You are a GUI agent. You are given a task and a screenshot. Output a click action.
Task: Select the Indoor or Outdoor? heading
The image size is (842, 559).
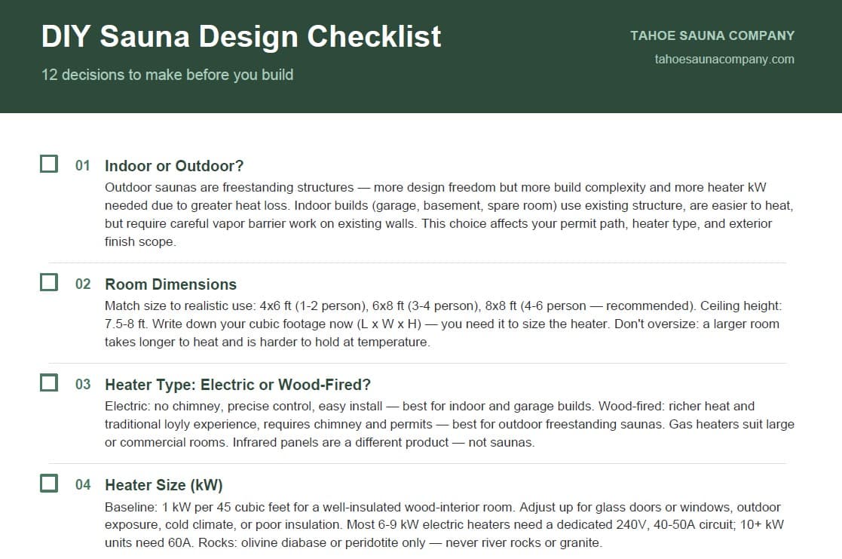pos(174,165)
